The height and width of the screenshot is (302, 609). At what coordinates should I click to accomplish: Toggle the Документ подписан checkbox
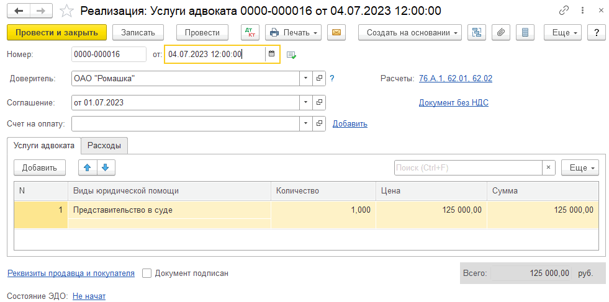147,273
